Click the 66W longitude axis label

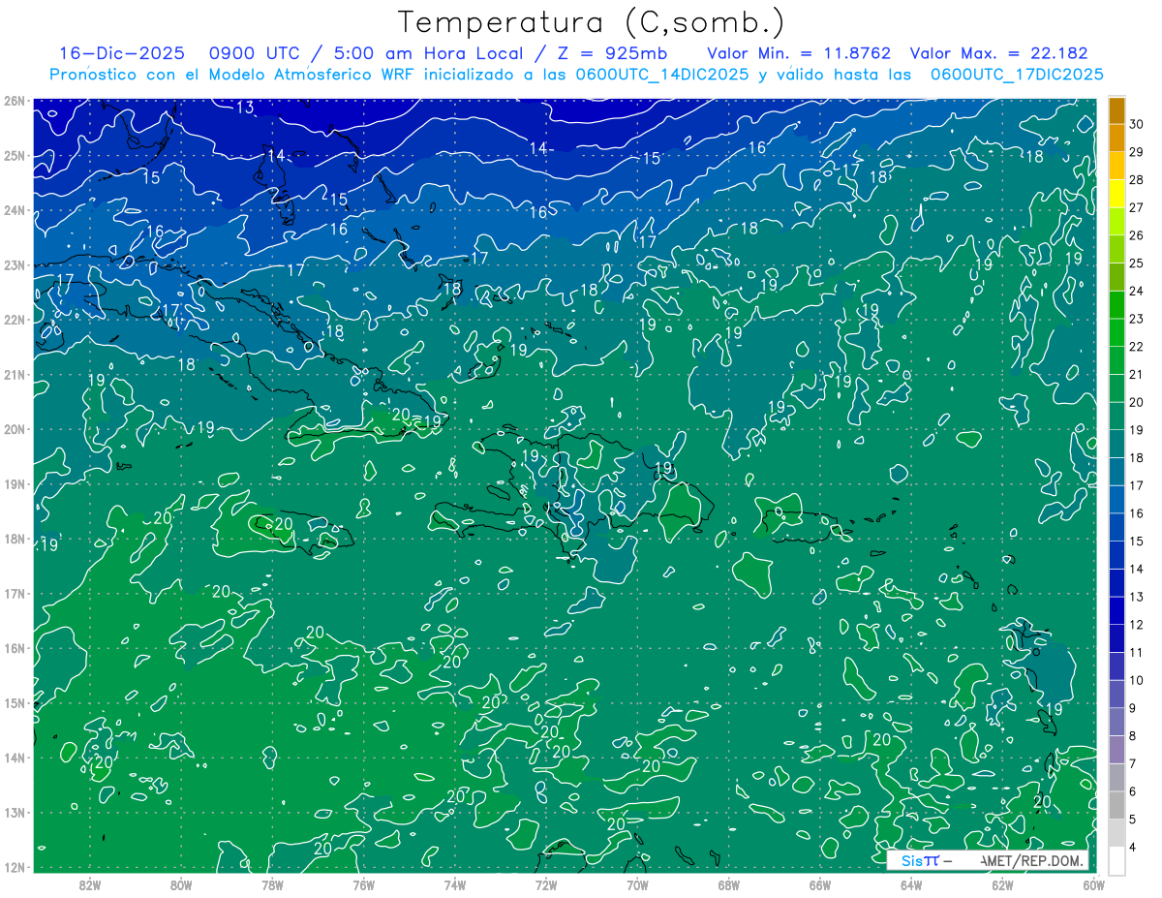pos(819,885)
